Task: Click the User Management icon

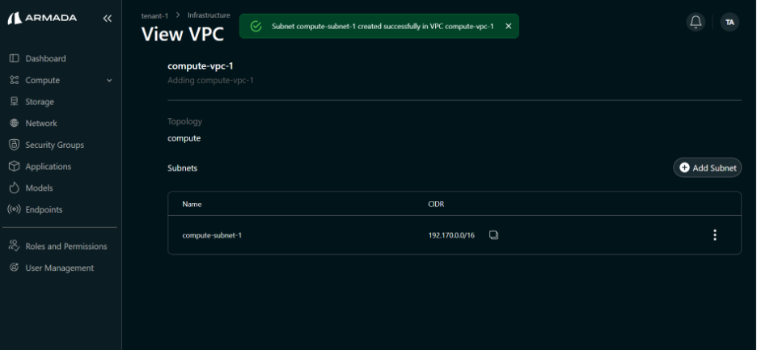Action: click(14, 268)
